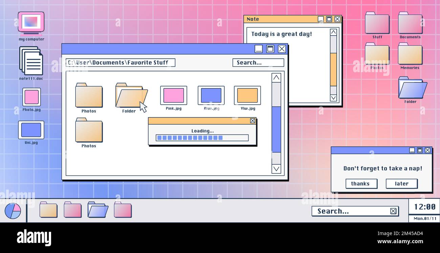Maximize the Favorite Stuff file window

[270, 49]
